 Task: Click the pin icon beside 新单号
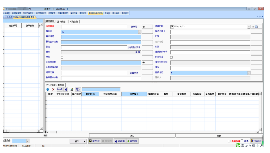point(144,27)
